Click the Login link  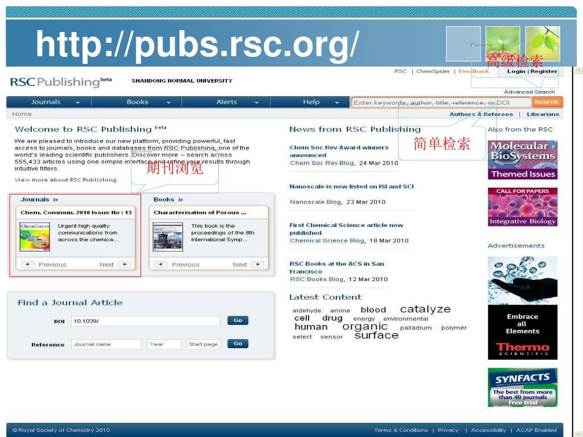click(516, 71)
